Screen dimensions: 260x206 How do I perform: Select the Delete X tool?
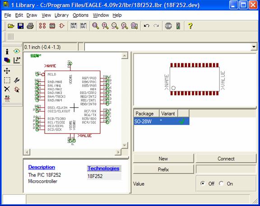[7, 89]
